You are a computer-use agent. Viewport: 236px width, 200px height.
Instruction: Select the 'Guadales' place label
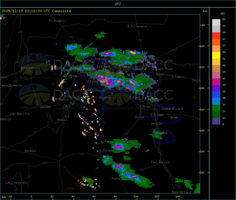click(140, 57)
